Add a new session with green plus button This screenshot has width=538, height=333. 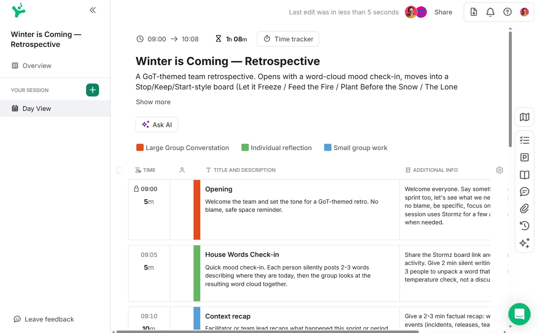[x=92, y=90]
